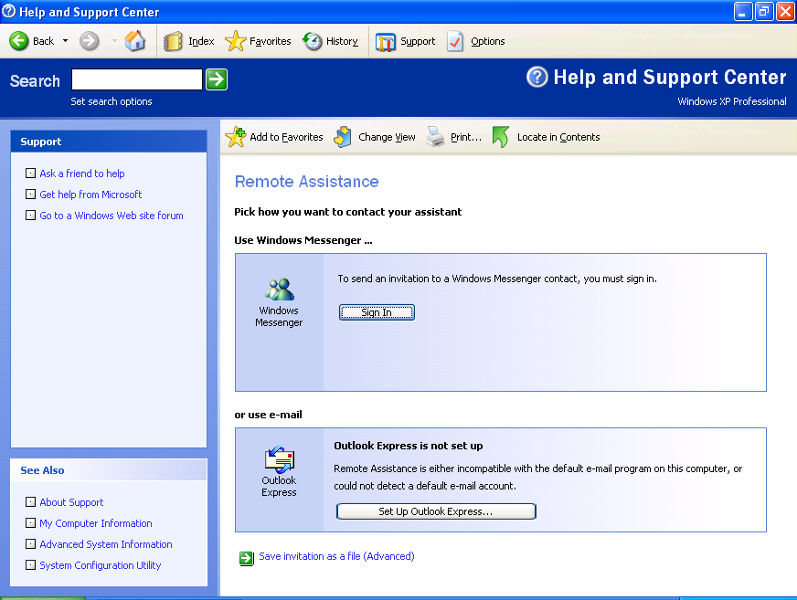Select Add to Favorites text
797x600 pixels.
(x=286, y=137)
